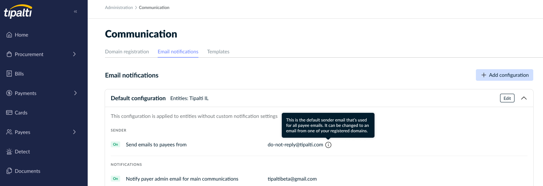Viewport: 543px width, 186px height.
Task: Expand the Payments submenu arrow
Action: coord(75,93)
